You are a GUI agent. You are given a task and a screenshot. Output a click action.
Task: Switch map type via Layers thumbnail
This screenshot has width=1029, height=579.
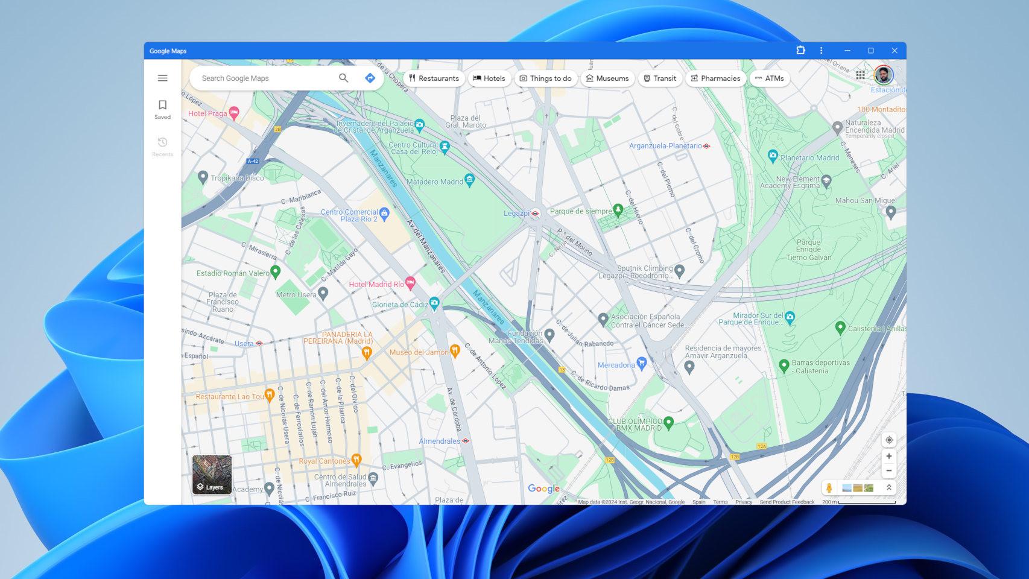[x=212, y=475]
